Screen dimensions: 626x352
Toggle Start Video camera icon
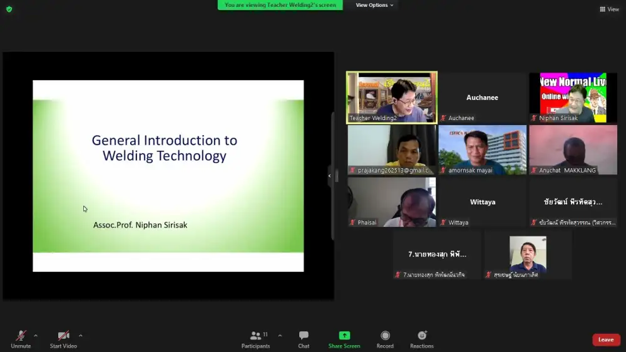(x=63, y=336)
